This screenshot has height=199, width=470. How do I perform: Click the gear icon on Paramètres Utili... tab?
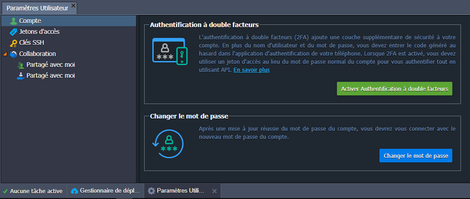point(151,191)
